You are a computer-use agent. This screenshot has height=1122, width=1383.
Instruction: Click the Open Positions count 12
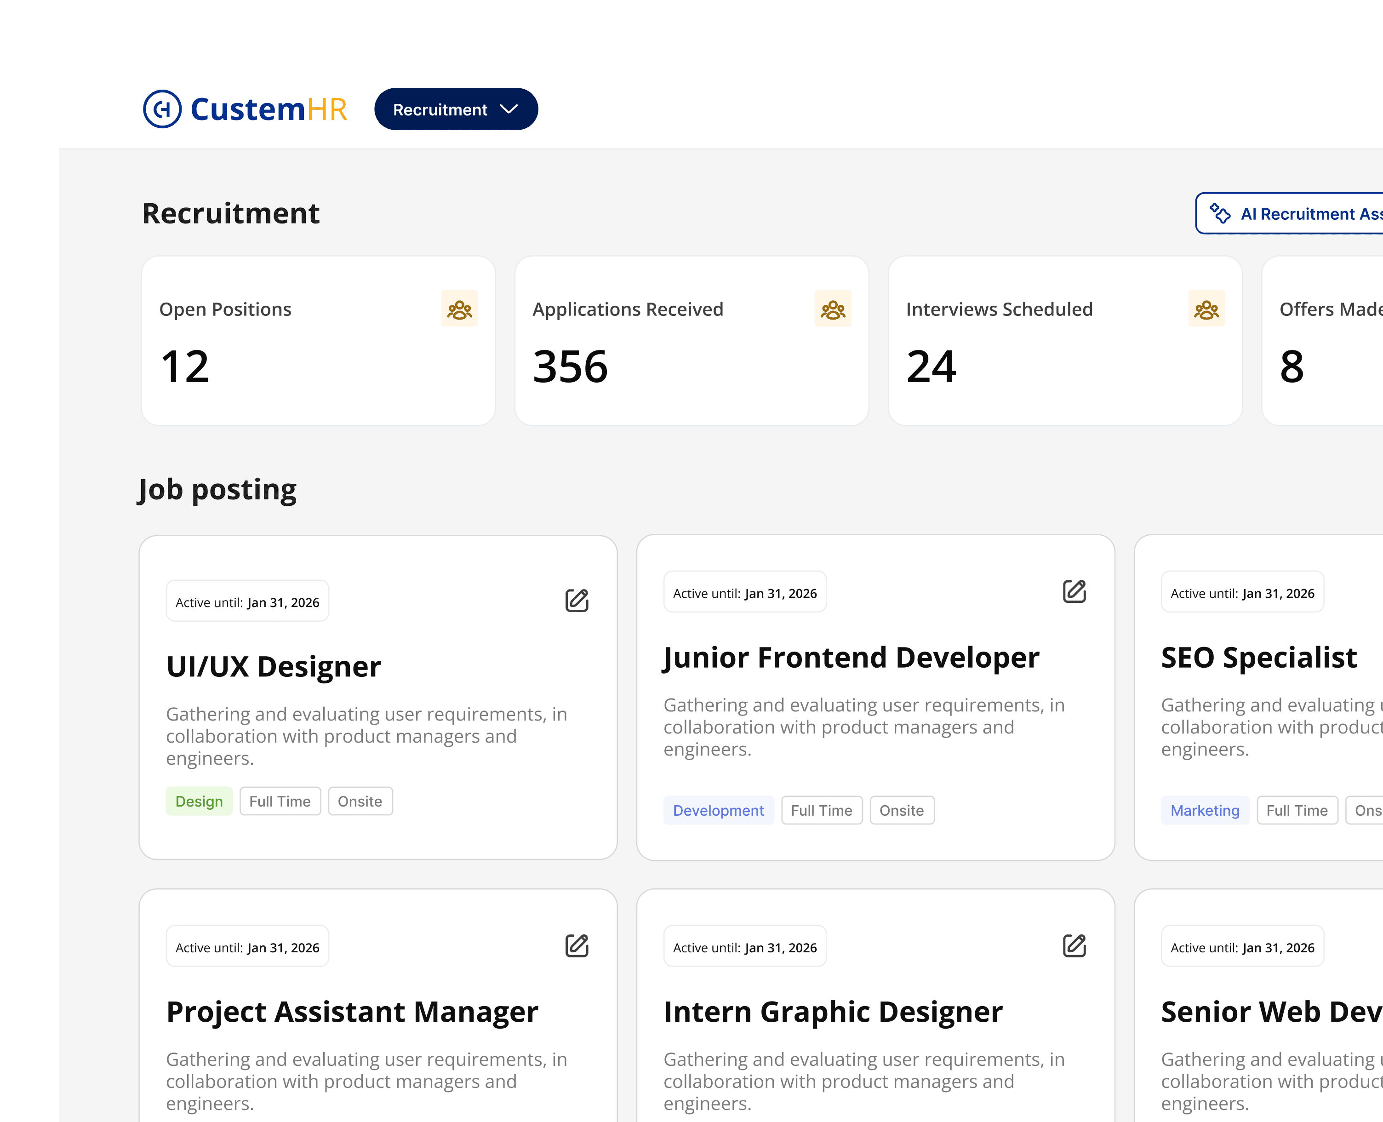point(185,366)
